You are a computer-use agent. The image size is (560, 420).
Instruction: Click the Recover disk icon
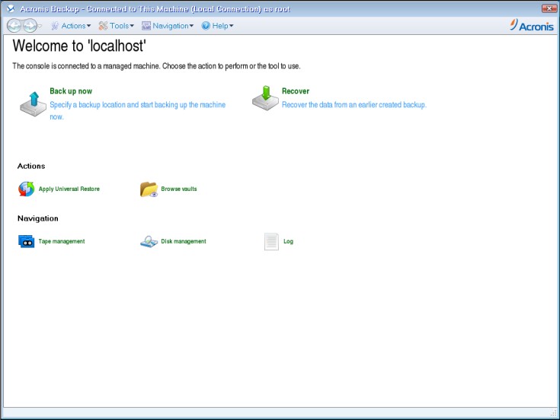click(265, 98)
